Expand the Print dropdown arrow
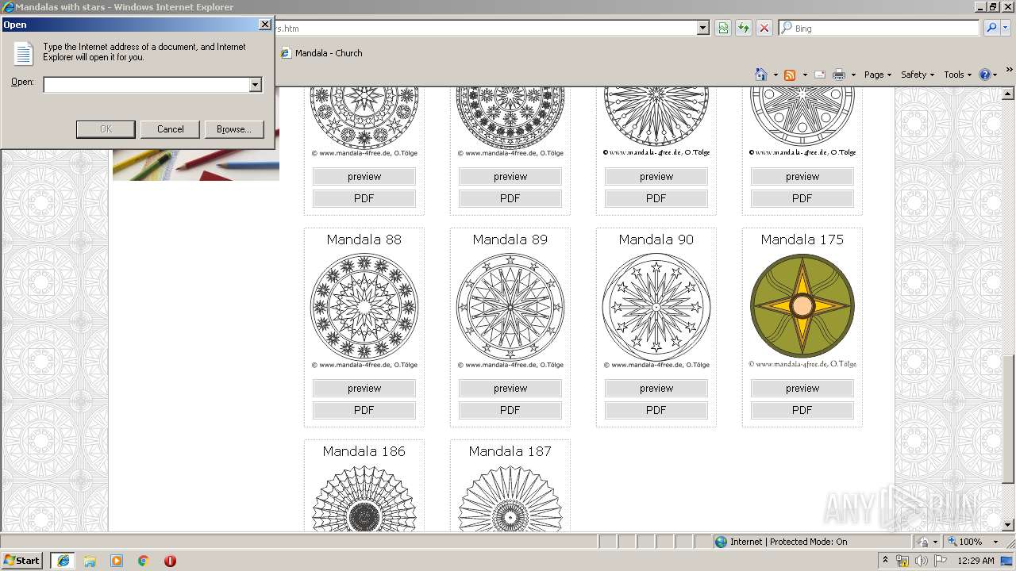The width and height of the screenshot is (1016, 571). pyautogui.click(x=853, y=75)
